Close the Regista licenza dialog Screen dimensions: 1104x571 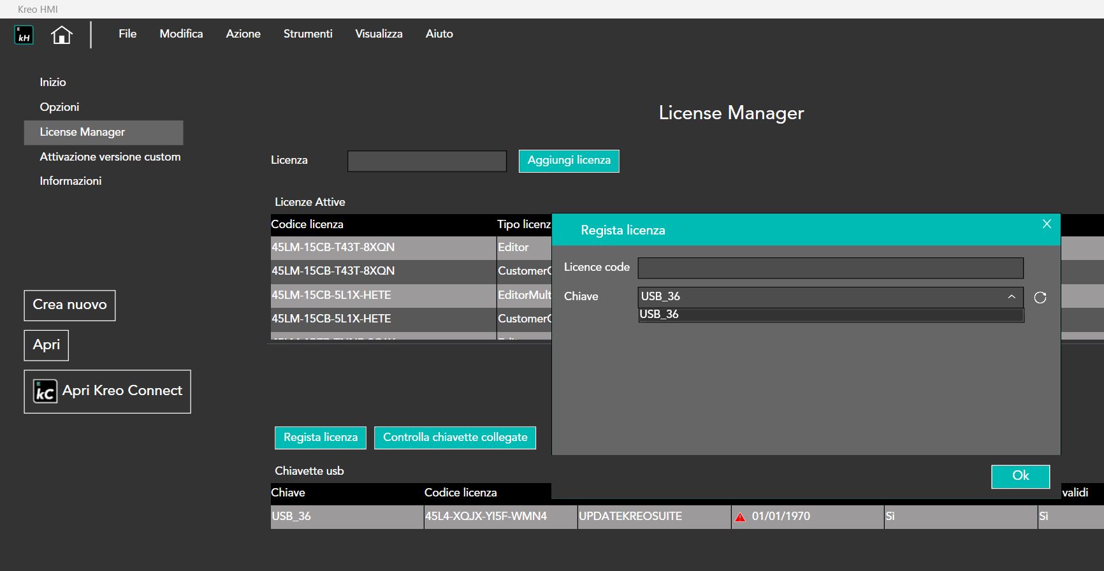click(x=1047, y=224)
